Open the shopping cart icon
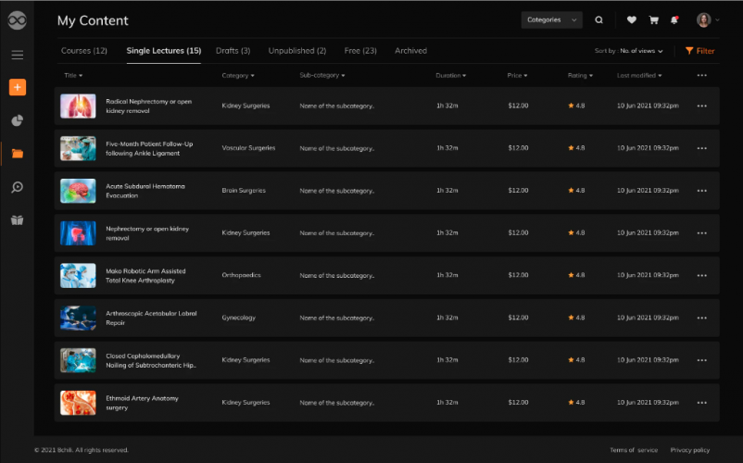This screenshot has width=743, height=463. [x=653, y=20]
